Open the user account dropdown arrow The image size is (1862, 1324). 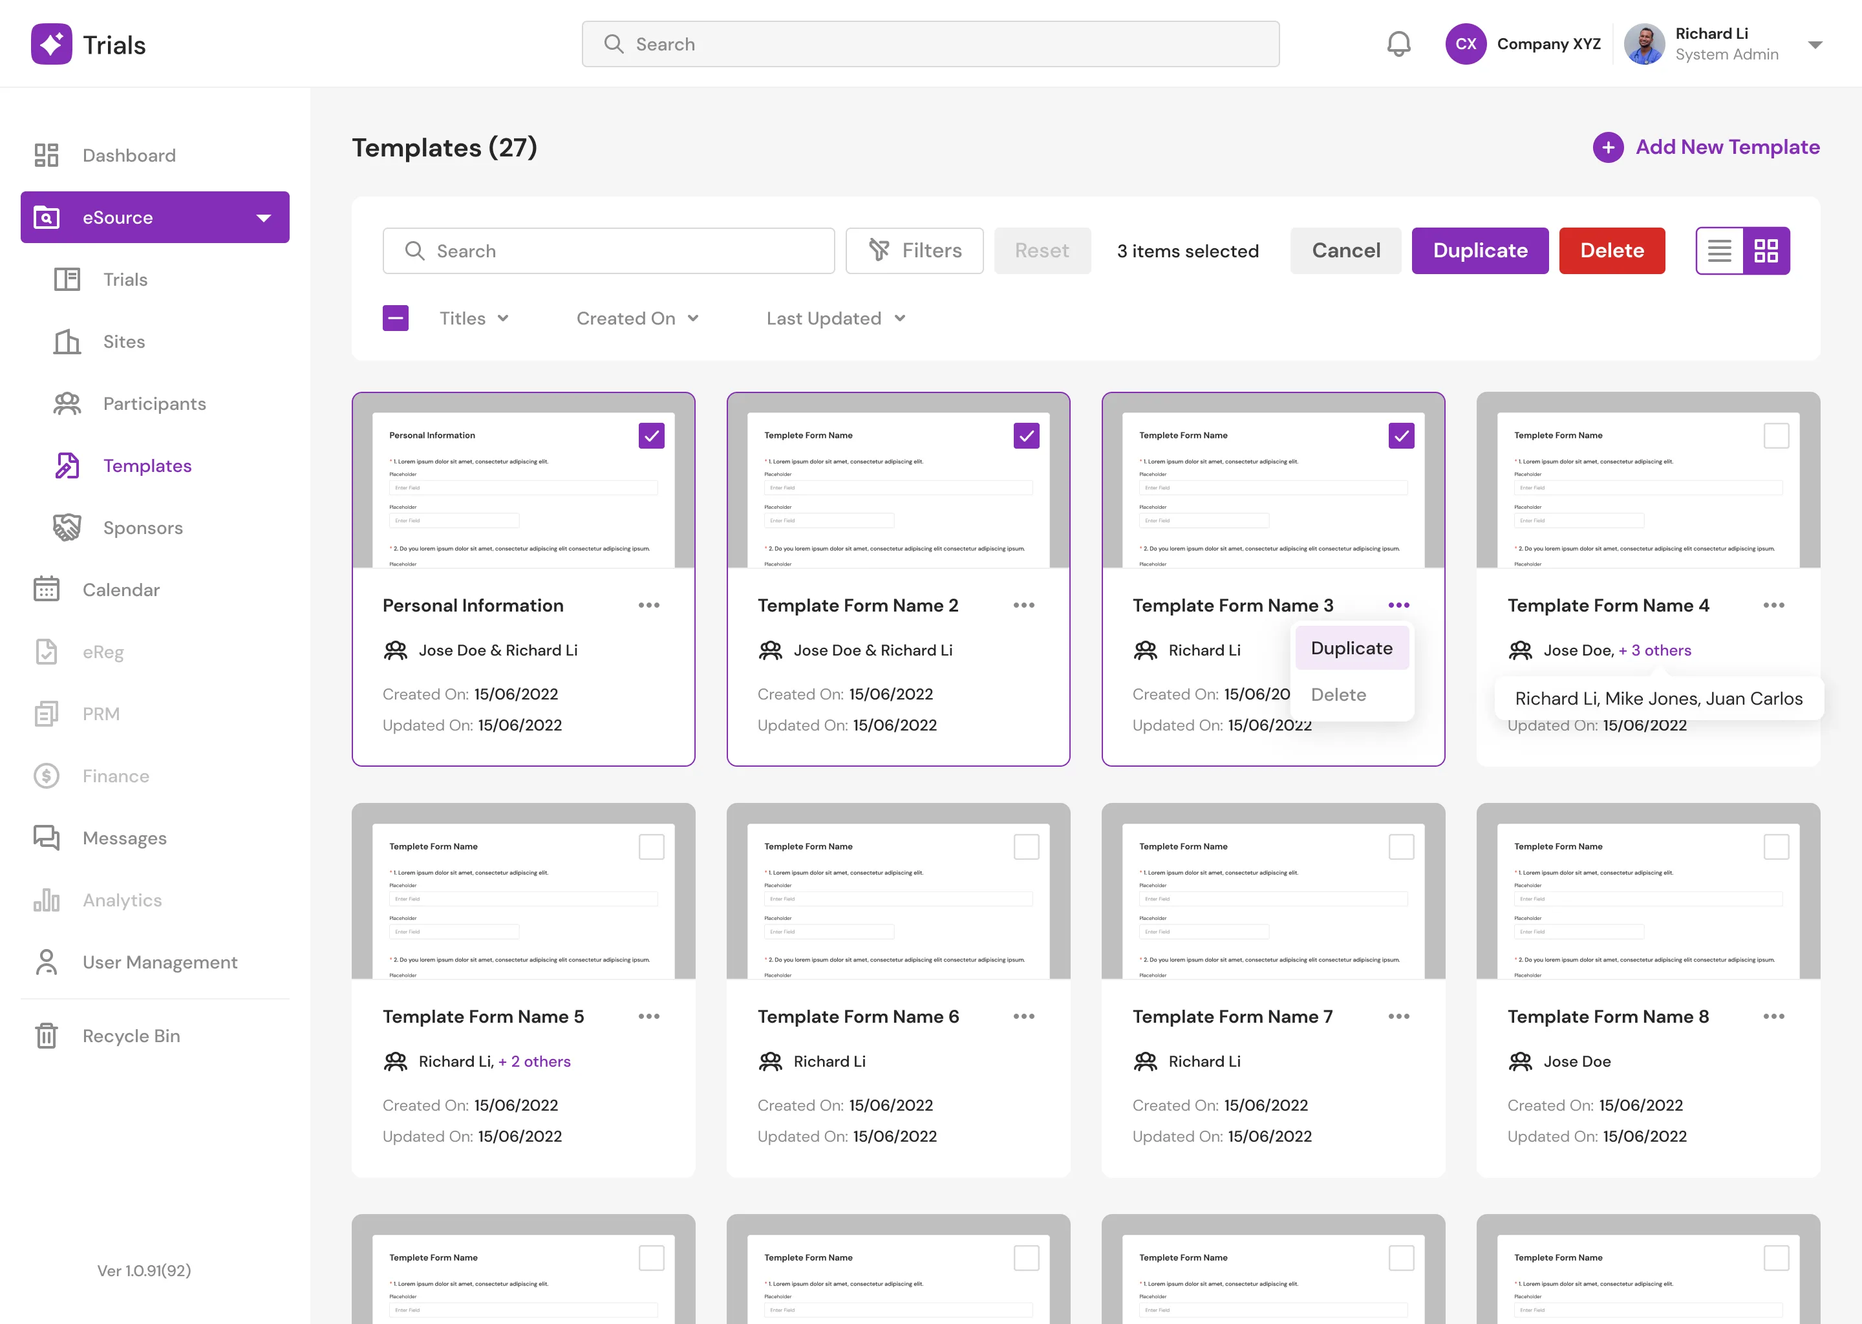coord(1815,45)
